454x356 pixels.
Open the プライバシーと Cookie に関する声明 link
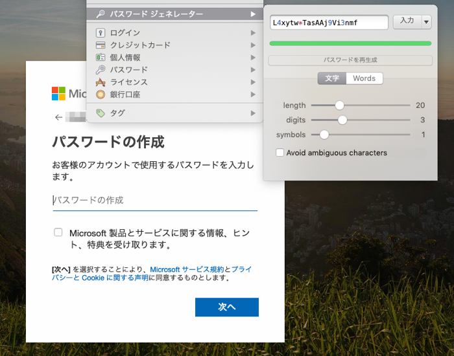152,274
